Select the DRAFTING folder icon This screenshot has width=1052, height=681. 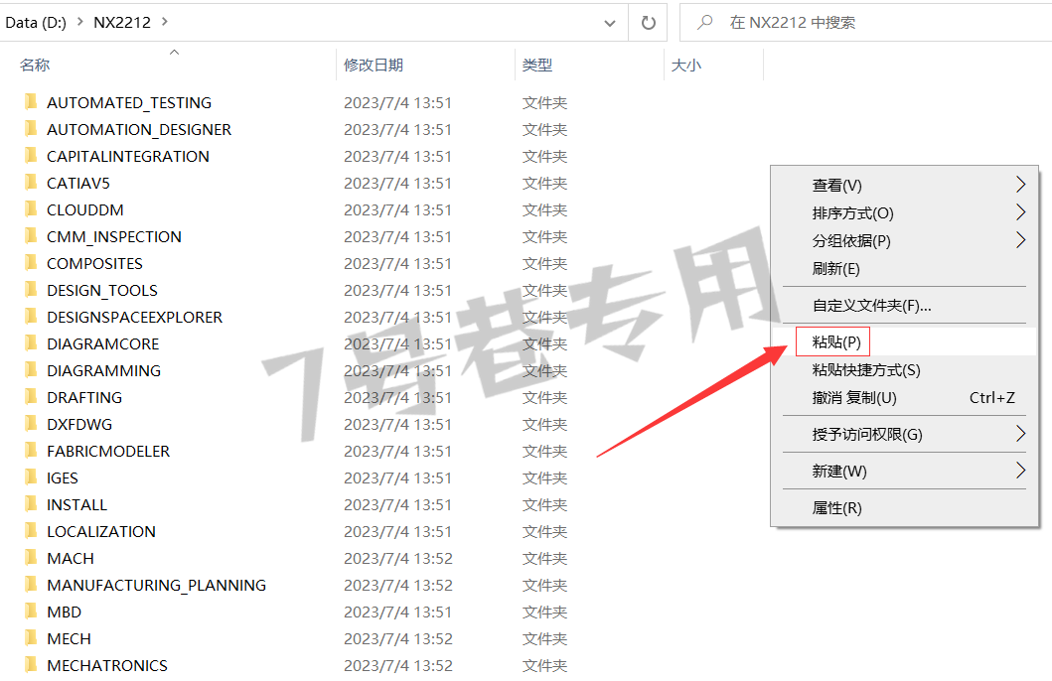(x=31, y=397)
